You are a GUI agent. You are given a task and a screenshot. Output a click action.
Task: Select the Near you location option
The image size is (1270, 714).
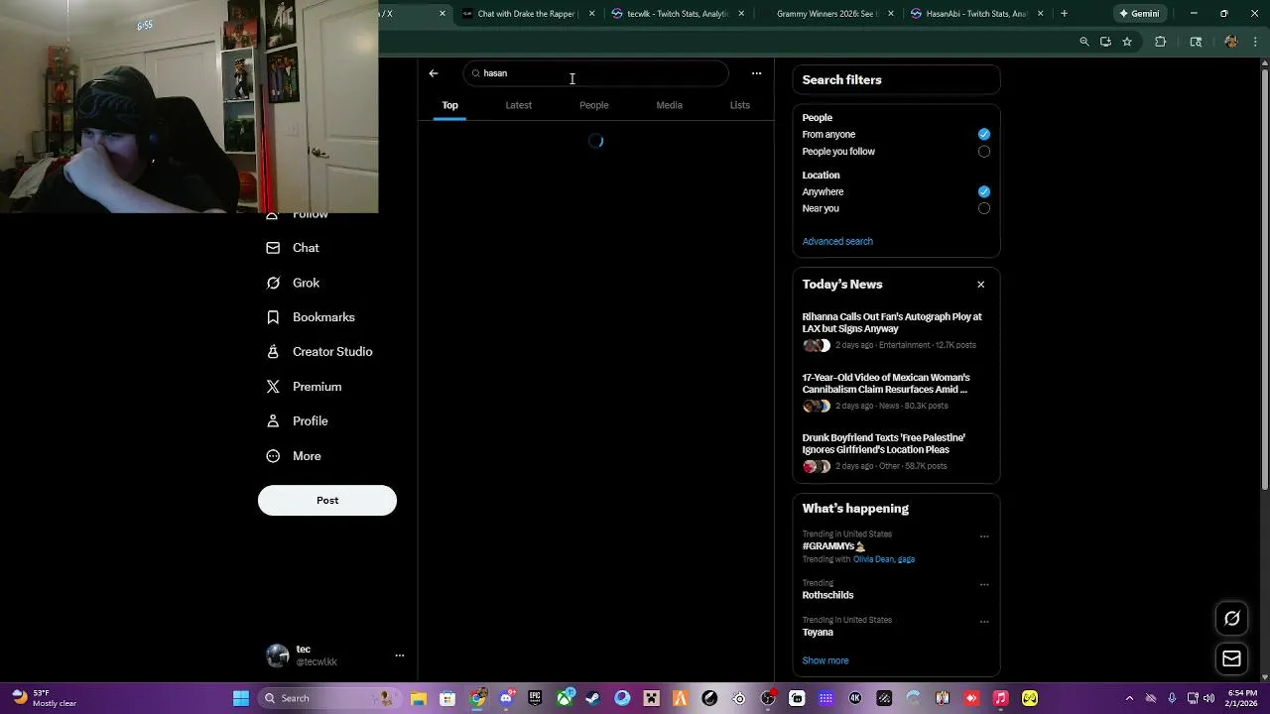[x=983, y=208]
